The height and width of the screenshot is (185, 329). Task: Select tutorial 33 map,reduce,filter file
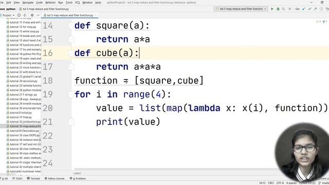click(21, 126)
